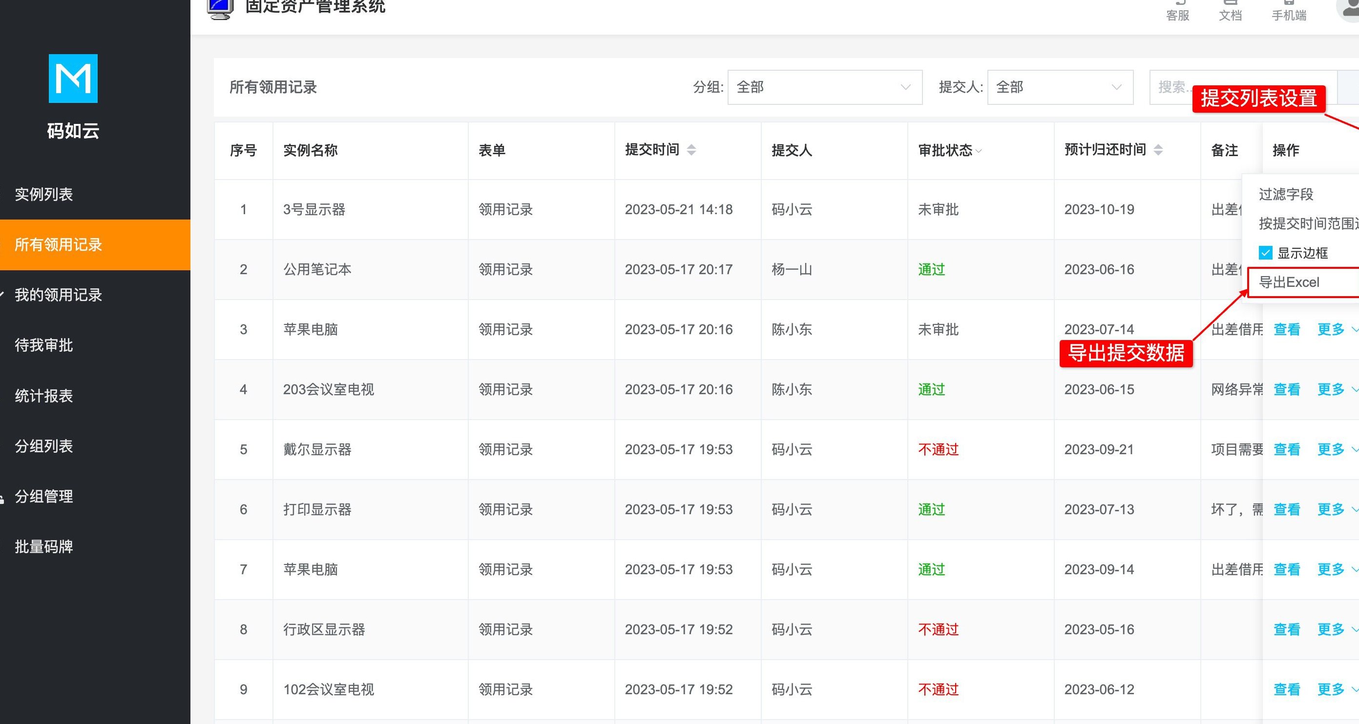Viewport: 1359px width, 724px height.
Task: Click the 所有领用记录 page title
Action: (273, 87)
